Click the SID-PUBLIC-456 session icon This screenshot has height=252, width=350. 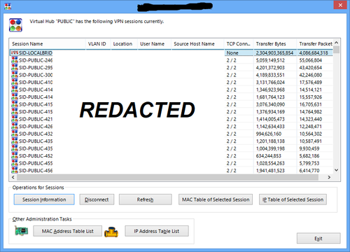coord(15,170)
